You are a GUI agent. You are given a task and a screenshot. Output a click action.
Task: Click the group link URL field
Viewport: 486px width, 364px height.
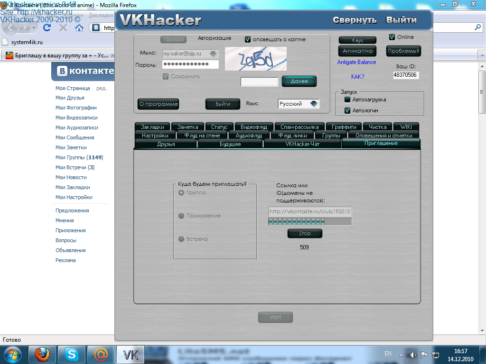(310, 211)
